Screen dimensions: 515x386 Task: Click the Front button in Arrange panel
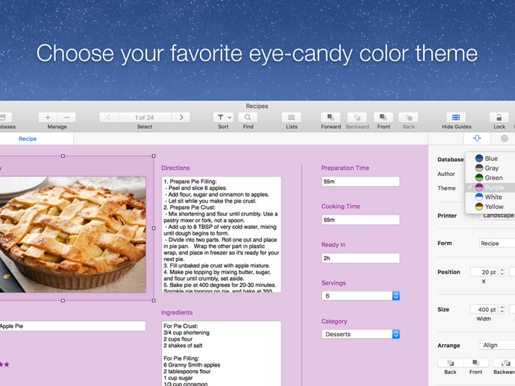(x=476, y=363)
